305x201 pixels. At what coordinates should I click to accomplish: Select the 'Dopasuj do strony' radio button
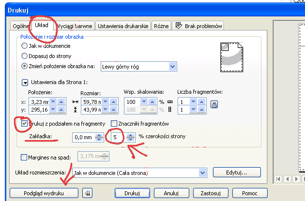click(25, 56)
